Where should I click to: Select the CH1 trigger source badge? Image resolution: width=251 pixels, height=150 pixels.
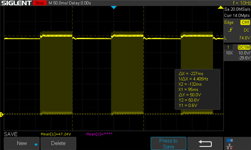pos(245,22)
